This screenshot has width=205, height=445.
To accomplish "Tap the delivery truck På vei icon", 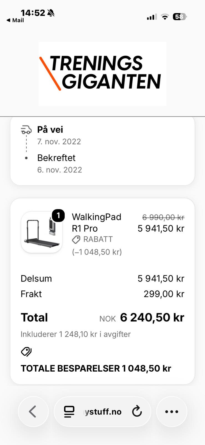I will pyautogui.click(x=26, y=130).
